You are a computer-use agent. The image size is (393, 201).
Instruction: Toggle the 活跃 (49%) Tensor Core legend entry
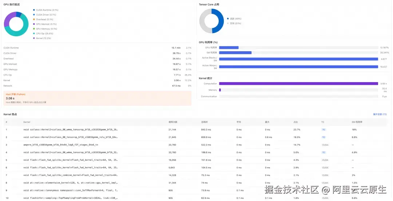[x=234, y=19]
